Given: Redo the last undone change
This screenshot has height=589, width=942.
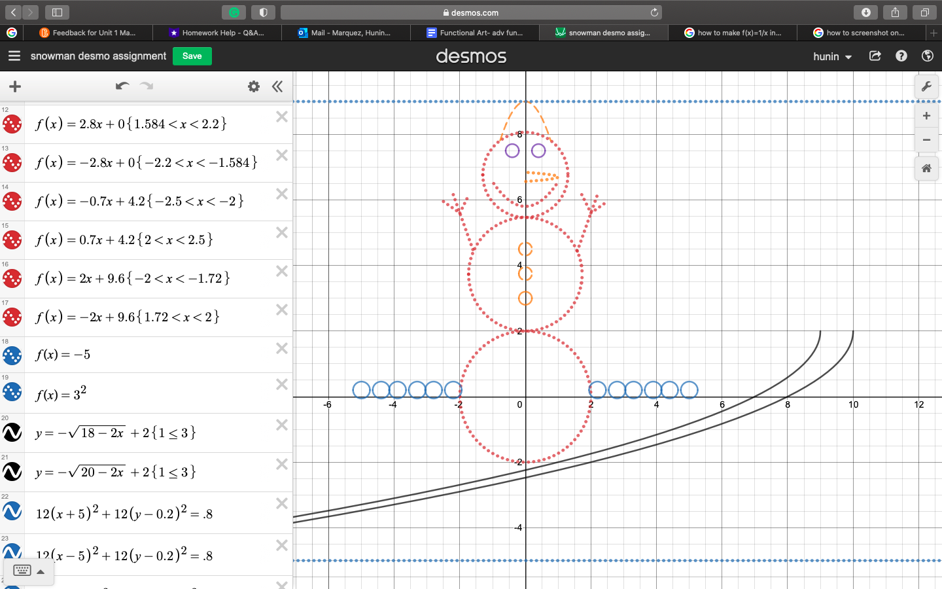Looking at the screenshot, I should click(x=146, y=86).
